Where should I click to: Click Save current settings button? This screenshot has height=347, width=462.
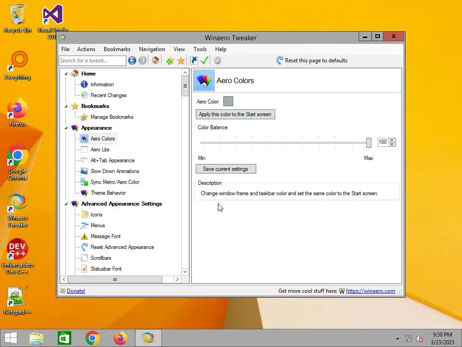click(x=226, y=169)
